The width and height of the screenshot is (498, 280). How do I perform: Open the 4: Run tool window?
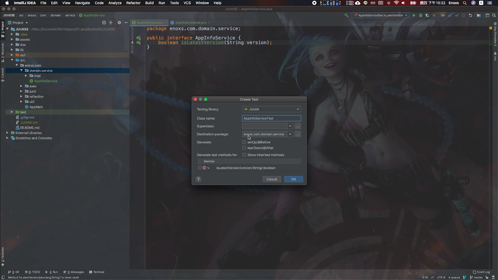52,272
